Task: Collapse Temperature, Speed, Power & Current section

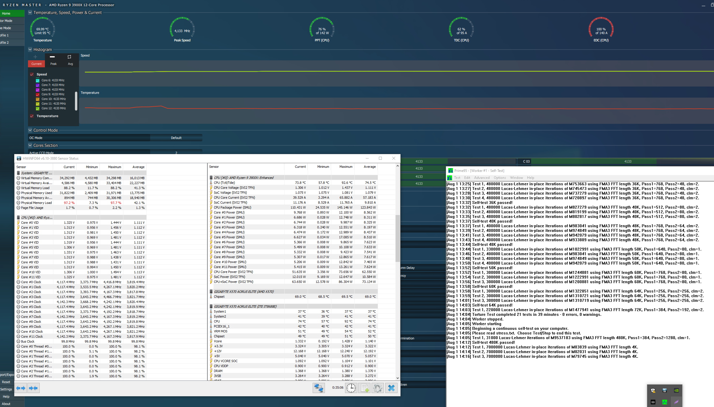Action: (30, 13)
